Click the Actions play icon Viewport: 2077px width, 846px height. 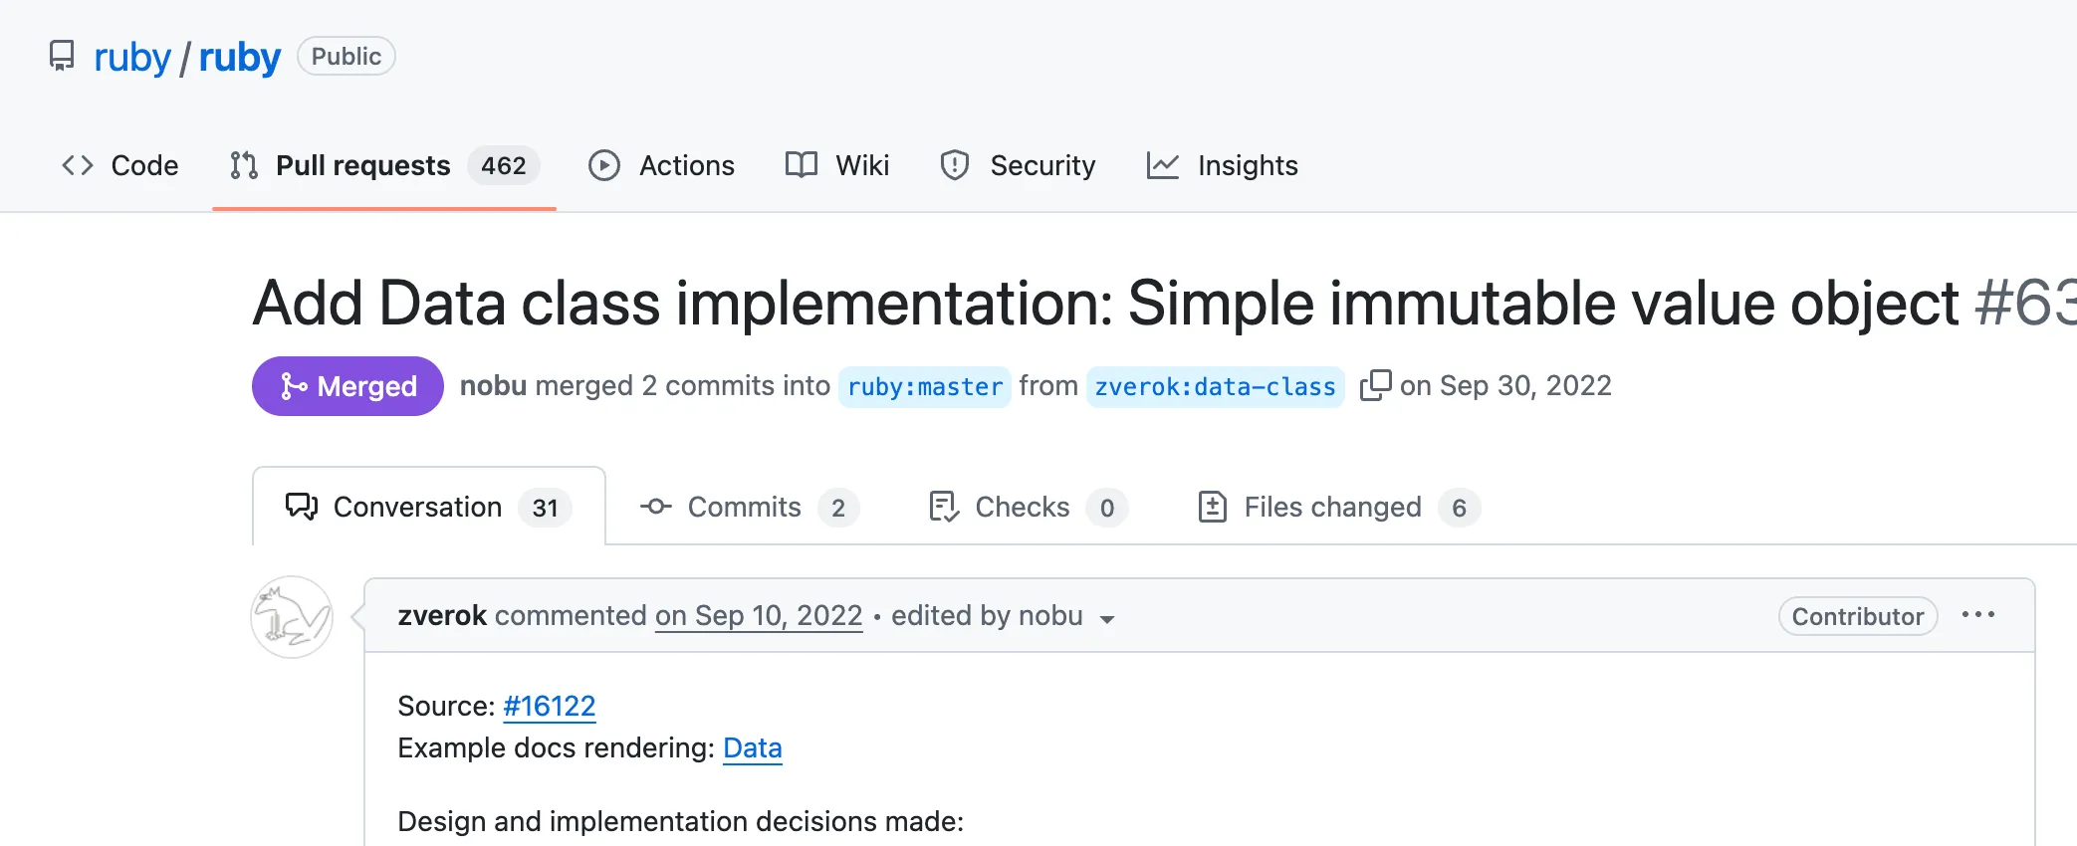coord(603,165)
